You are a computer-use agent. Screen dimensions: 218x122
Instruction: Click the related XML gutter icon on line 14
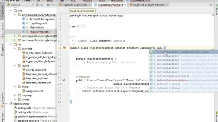(x=64, y=48)
